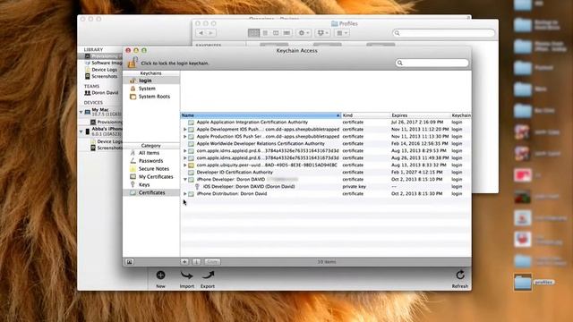This screenshot has height=322, width=573.
Task: Click the Copy button in bottom bar
Action: pyautogui.click(x=212, y=262)
